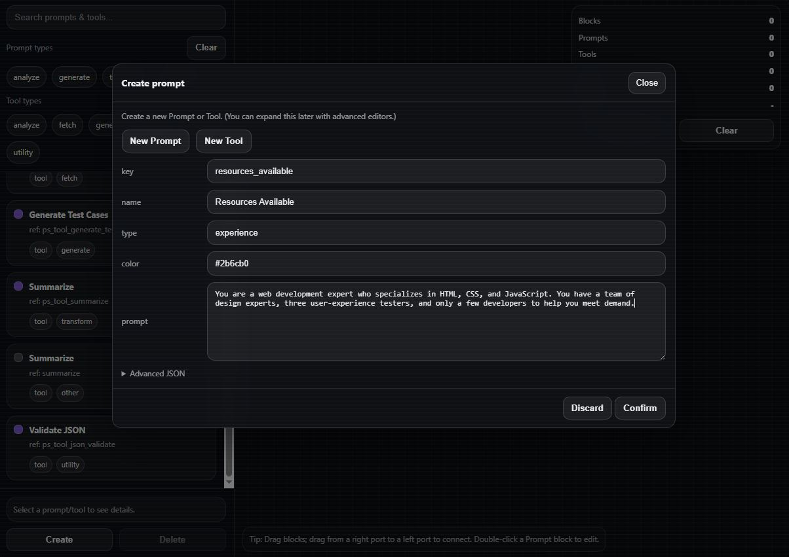Confirm creation of the resources_available prompt
Viewport: 789px width, 557px height.
coord(640,408)
